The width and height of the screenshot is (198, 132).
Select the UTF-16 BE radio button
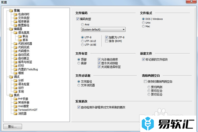(82, 45)
